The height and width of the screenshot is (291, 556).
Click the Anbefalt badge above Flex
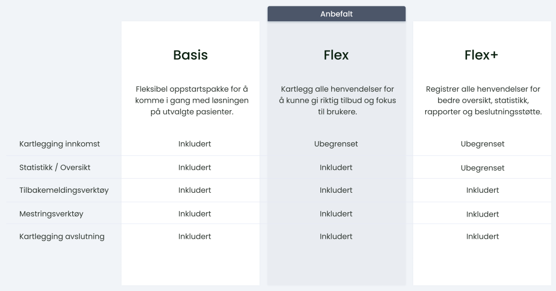[337, 14]
